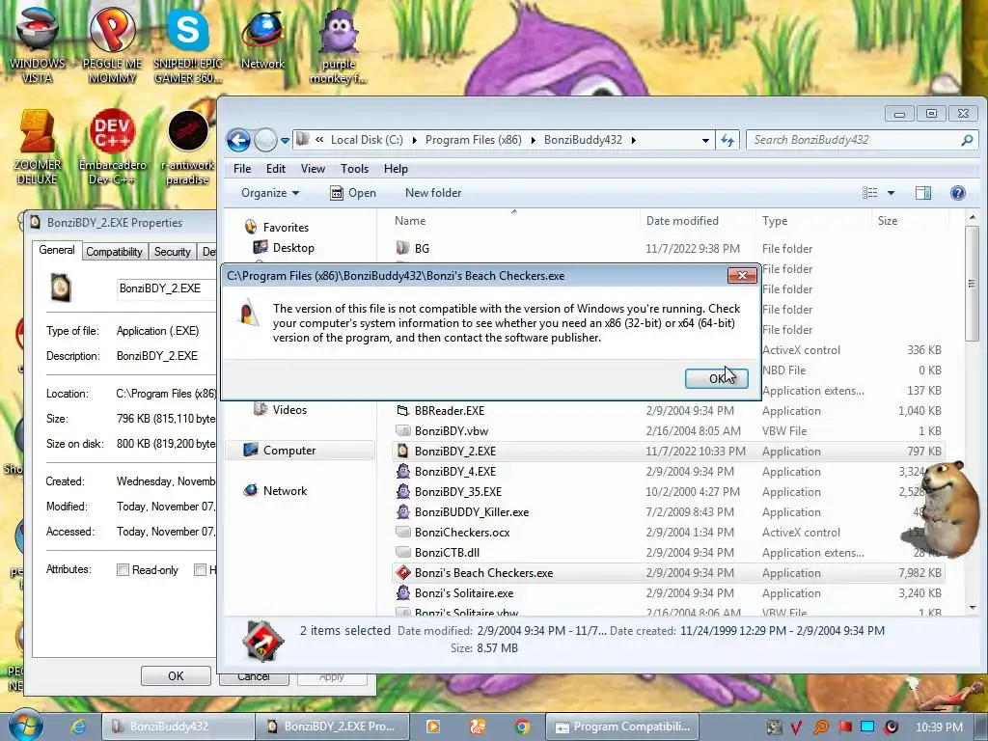
Task: Select the BonziBDY_35.EXE file icon
Action: (x=402, y=491)
